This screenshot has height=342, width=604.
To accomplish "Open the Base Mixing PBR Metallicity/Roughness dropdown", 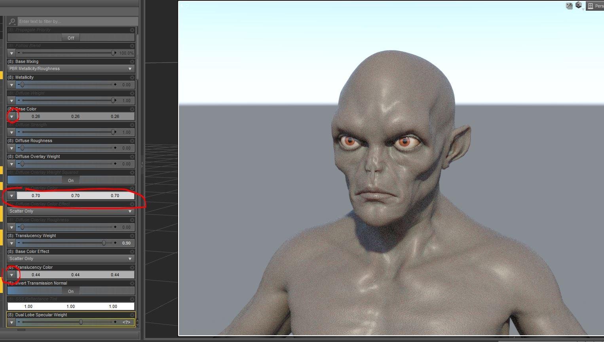I will coord(71,69).
